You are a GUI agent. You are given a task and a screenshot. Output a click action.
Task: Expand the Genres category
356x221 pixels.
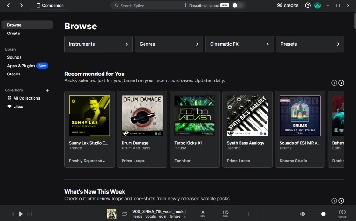click(169, 44)
